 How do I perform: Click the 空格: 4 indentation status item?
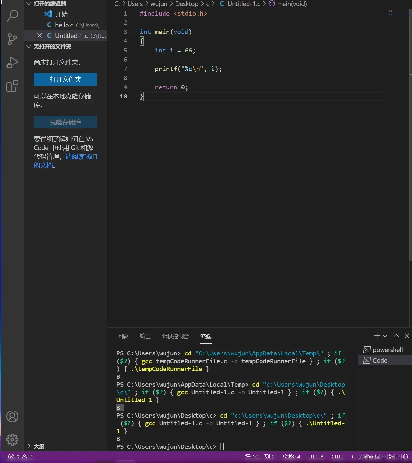pyautogui.click(x=291, y=457)
